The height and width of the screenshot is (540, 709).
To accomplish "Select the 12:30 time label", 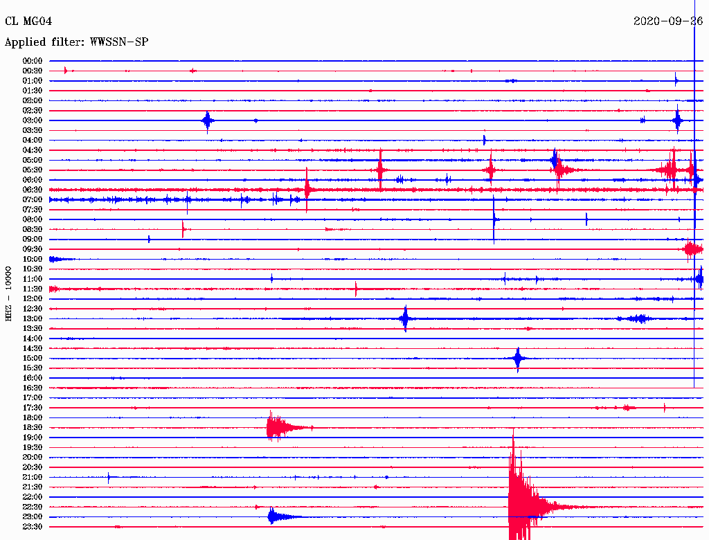I will [x=33, y=309].
